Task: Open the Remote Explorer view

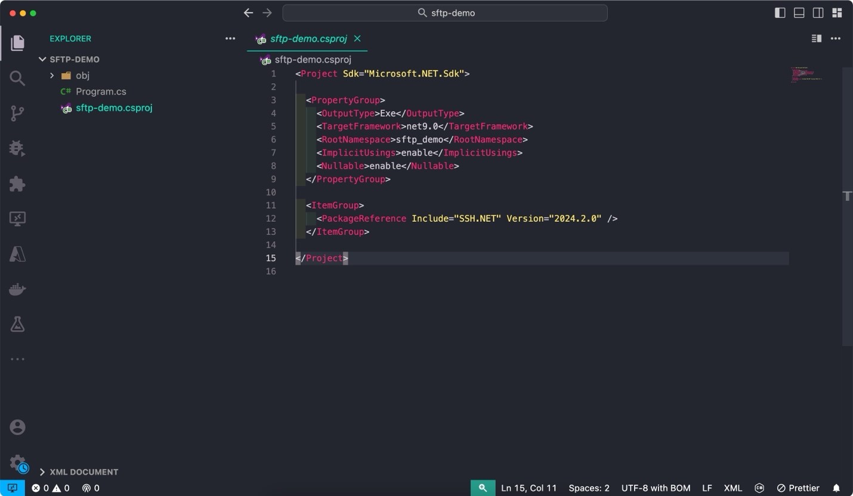Action: coord(17,218)
